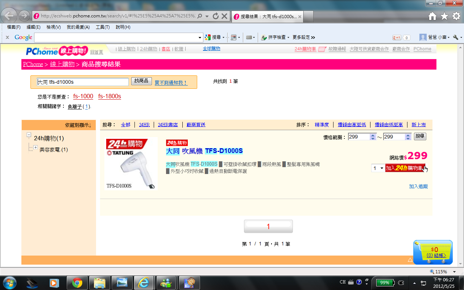The image size is (464, 290).
Task: Open the 工具(T) menu
Action: coord(103,27)
